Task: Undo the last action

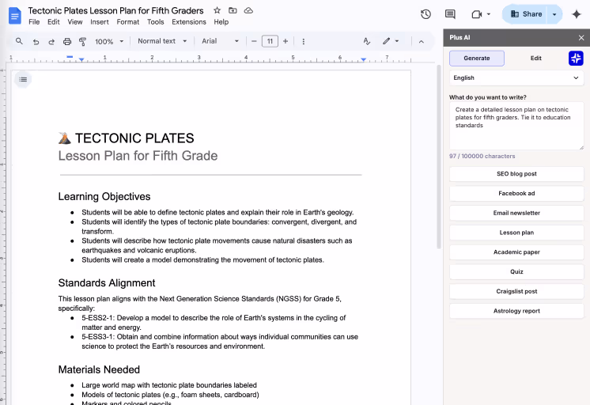Action: (36, 41)
